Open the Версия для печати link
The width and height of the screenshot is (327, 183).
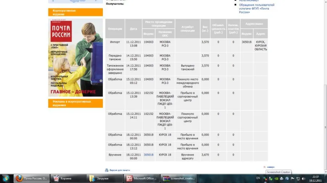(120, 170)
